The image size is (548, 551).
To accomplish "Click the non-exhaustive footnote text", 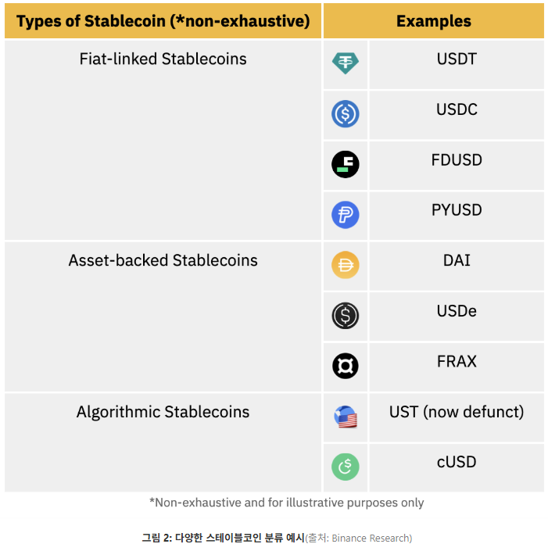I will (286, 503).
